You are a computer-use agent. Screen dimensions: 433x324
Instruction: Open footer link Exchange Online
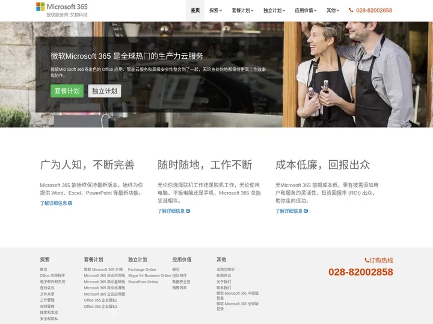(142, 269)
